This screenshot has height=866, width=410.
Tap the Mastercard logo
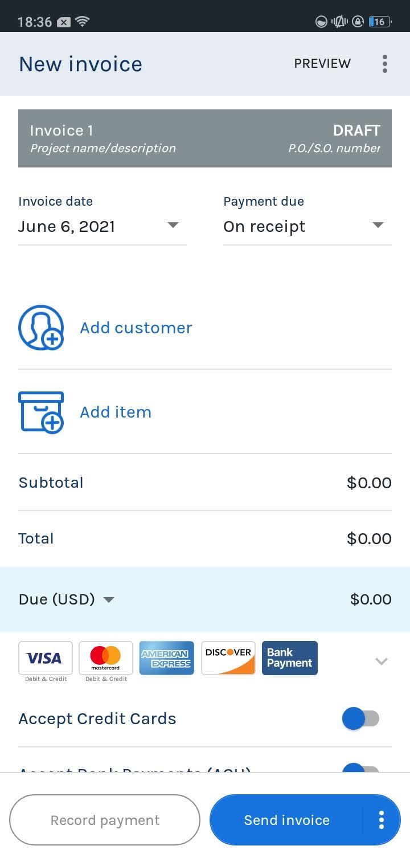tap(106, 658)
